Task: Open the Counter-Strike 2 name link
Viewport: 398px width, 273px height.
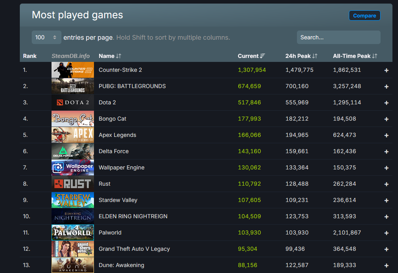Action: (121, 70)
